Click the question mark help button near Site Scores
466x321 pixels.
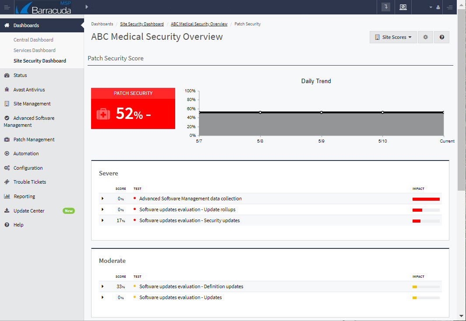(441, 37)
